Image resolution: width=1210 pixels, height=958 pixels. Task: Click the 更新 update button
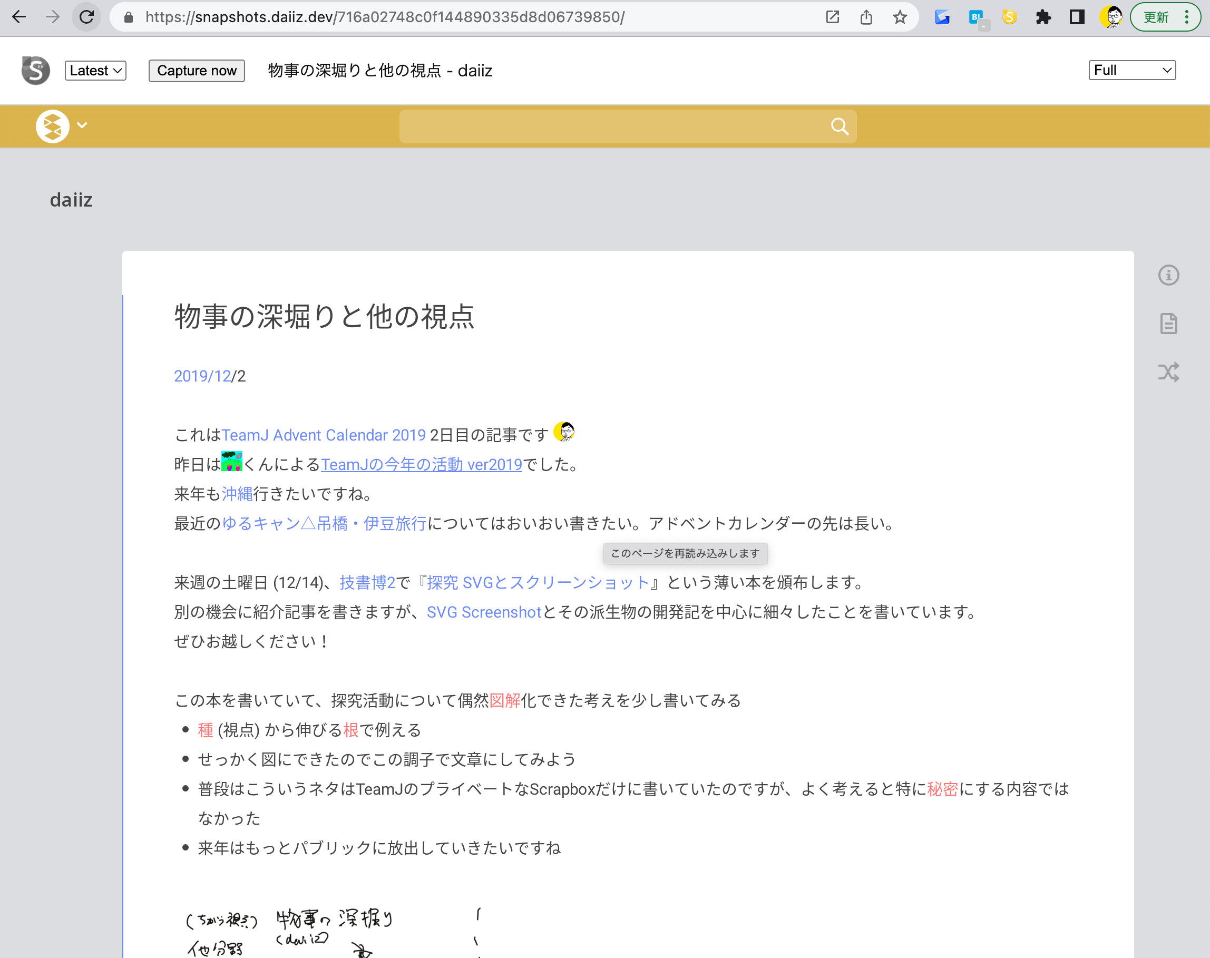pos(1156,17)
